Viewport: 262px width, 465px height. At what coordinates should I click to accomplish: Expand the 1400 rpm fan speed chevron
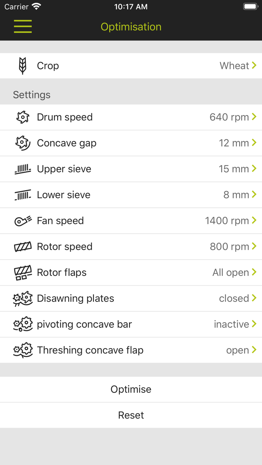click(254, 221)
